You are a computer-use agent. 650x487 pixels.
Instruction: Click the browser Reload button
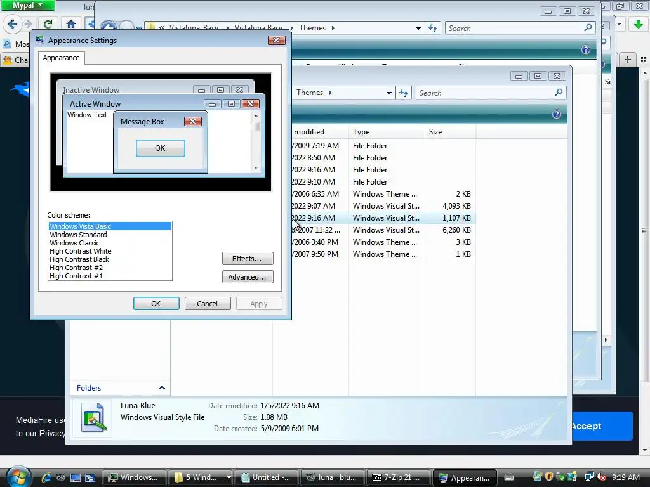pos(48,24)
